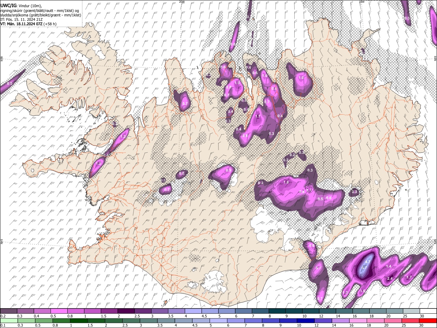Select upper legend swatch between 0.8 and 1
The height and width of the screenshot is (328, 437).
coord(75,311)
